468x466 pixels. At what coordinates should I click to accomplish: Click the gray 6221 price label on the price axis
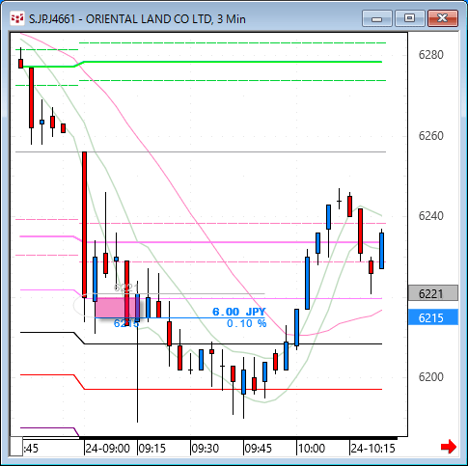pyautogui.click(x=433, y=293)
